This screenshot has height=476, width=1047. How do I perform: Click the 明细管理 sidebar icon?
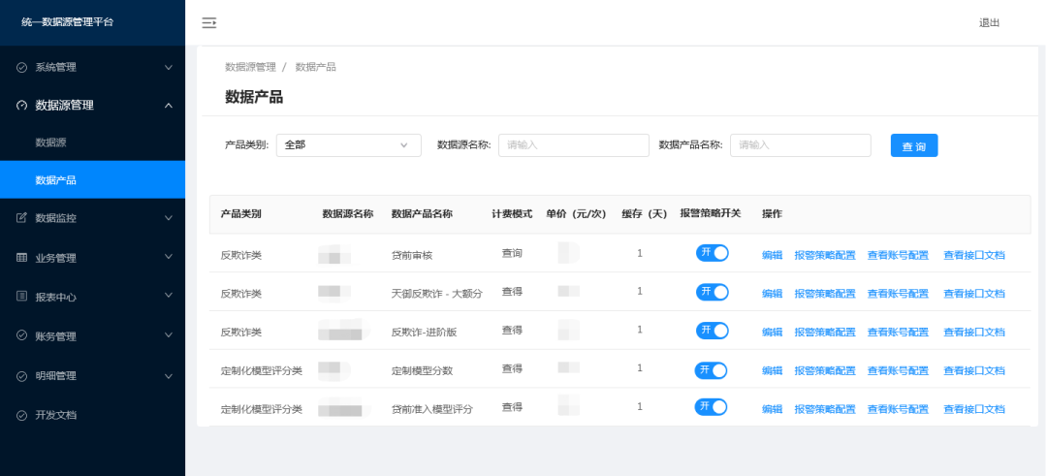point(21,376)
